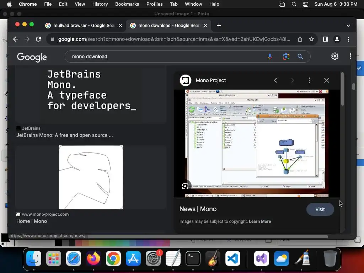This screenshot has width=364, height=273.
Task: Open preview panel more options dots
Action: point(310,80)
